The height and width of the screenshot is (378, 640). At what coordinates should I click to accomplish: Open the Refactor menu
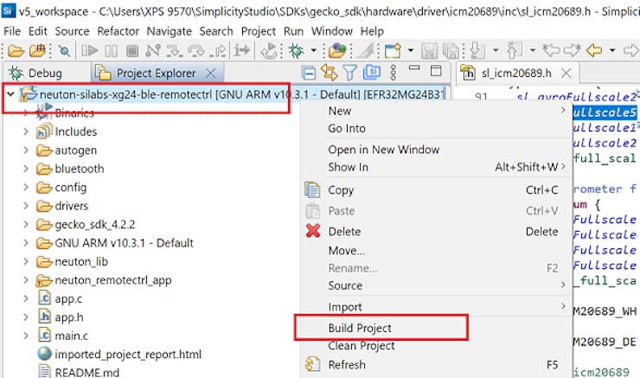pos(118,31)
